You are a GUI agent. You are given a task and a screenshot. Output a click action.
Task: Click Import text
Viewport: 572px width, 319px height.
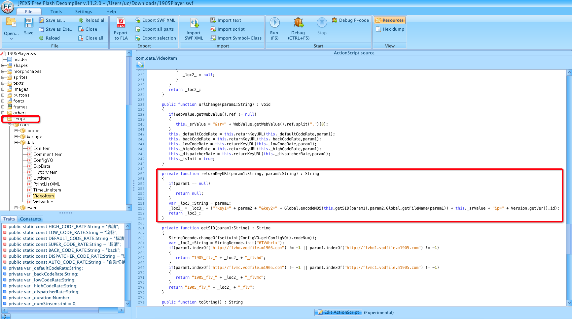click(226, 20)
